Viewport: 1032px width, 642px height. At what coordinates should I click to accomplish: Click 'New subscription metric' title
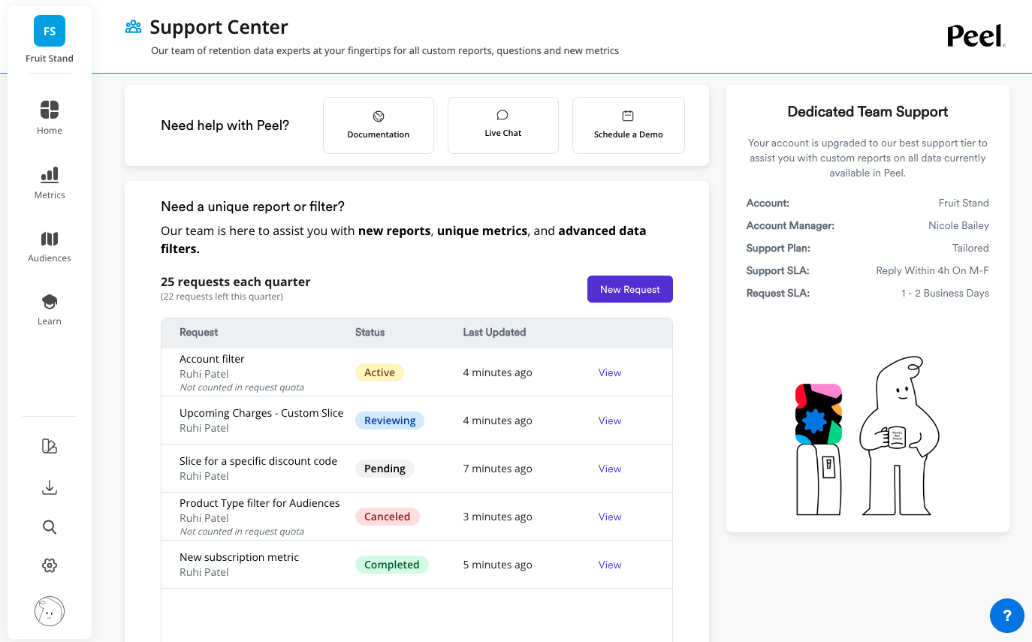coord(239,557)
